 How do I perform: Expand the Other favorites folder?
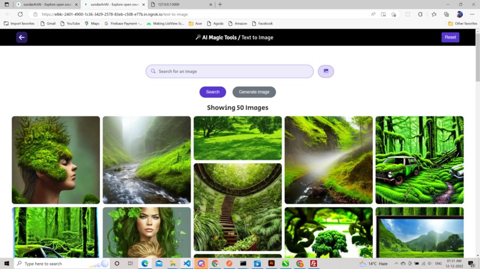click(462, 23)
